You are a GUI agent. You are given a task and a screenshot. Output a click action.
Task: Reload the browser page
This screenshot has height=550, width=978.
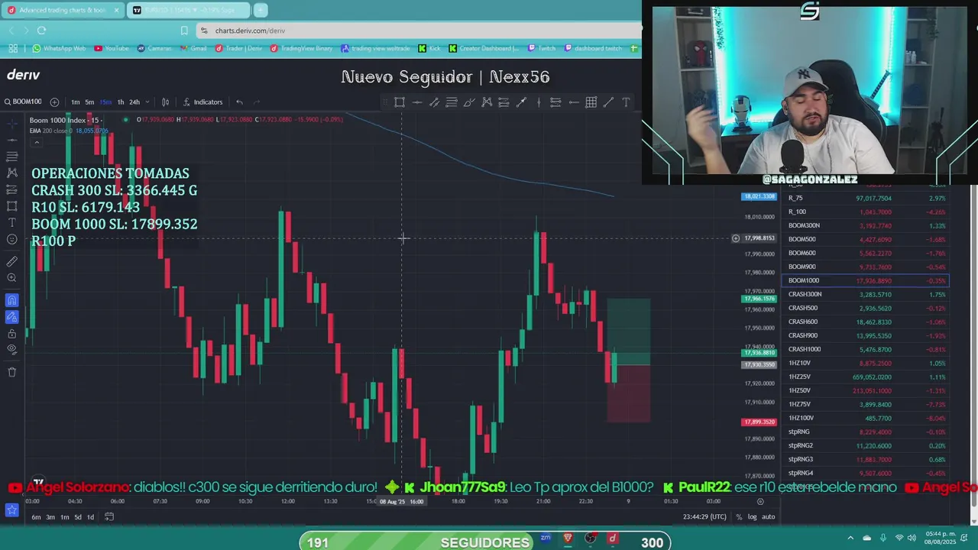(x=41, y=31)
